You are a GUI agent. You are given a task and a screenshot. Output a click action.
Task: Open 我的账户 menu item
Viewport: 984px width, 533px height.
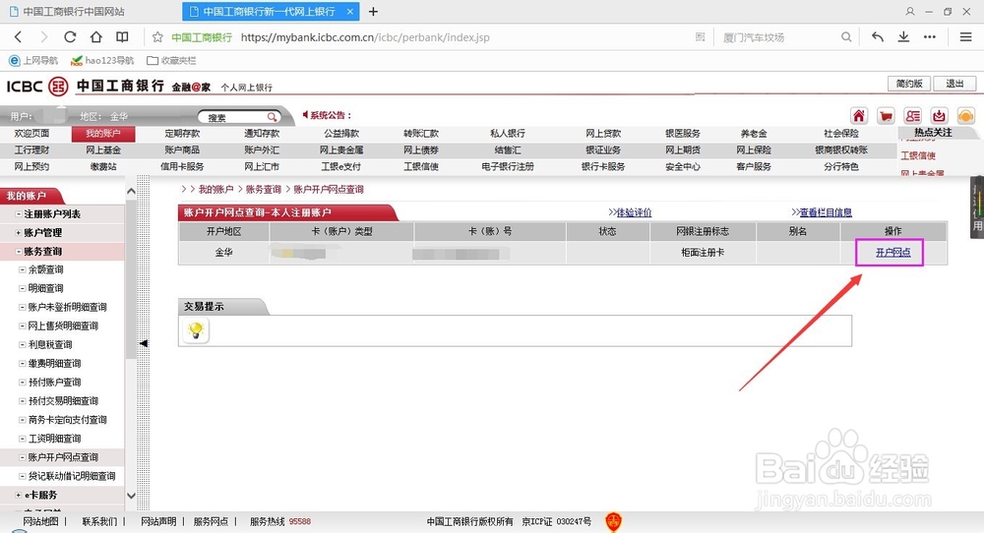(x=103, y=133)
